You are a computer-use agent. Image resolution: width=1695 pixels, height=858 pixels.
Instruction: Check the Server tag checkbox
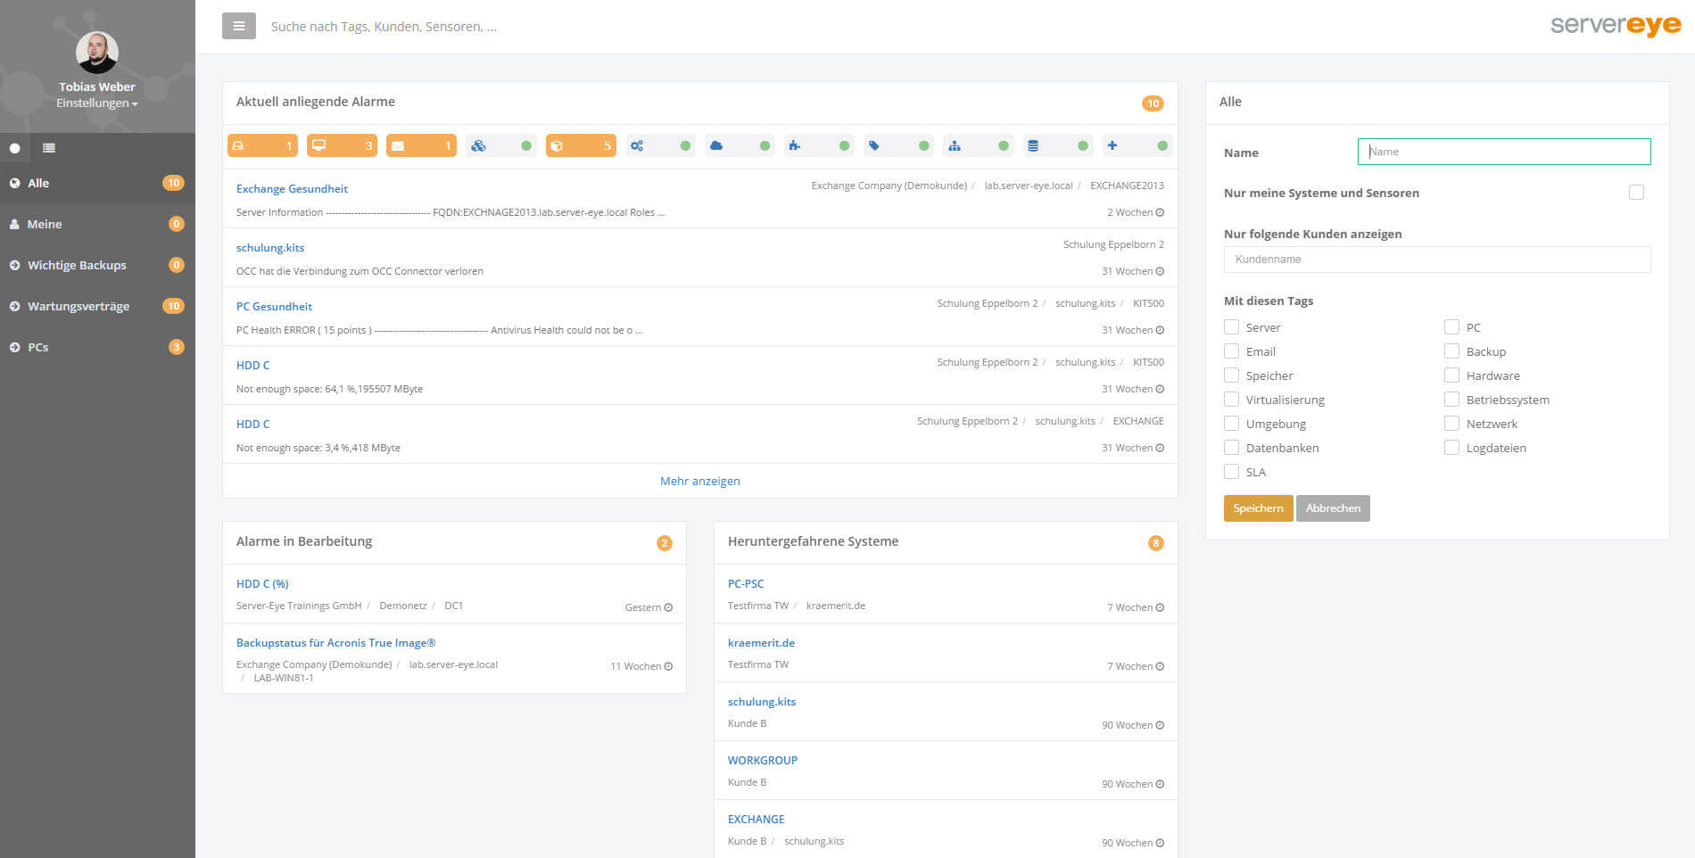(1231, 327)
